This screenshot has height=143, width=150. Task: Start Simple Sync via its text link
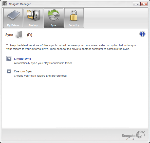(23, 59)
